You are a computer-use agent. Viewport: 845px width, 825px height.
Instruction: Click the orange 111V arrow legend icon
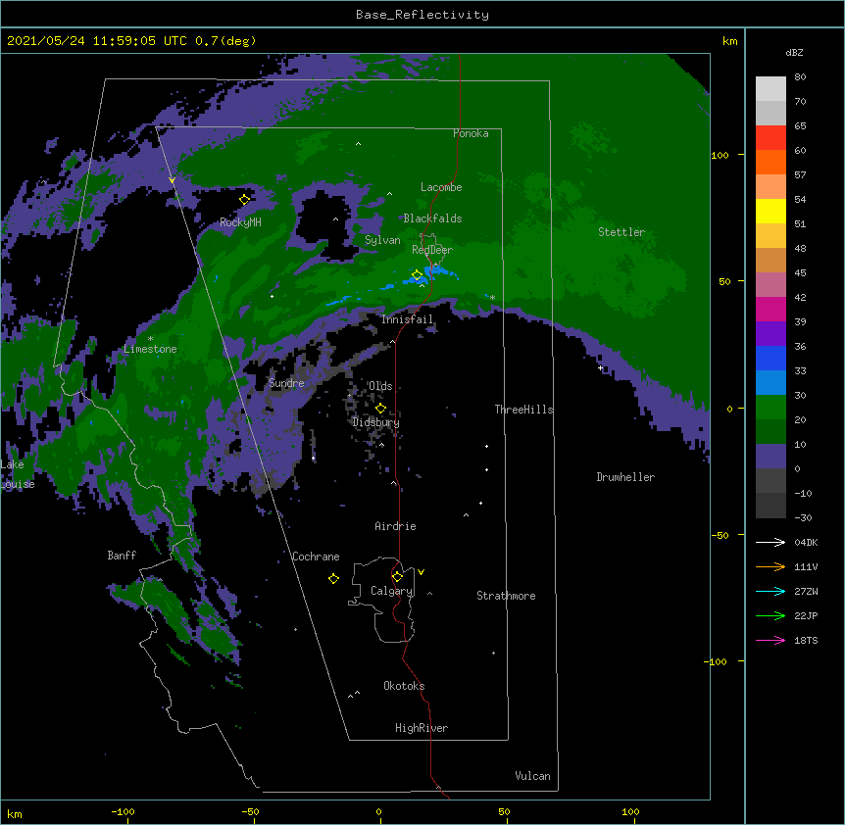pyautogui.click(x=770, y=566)
